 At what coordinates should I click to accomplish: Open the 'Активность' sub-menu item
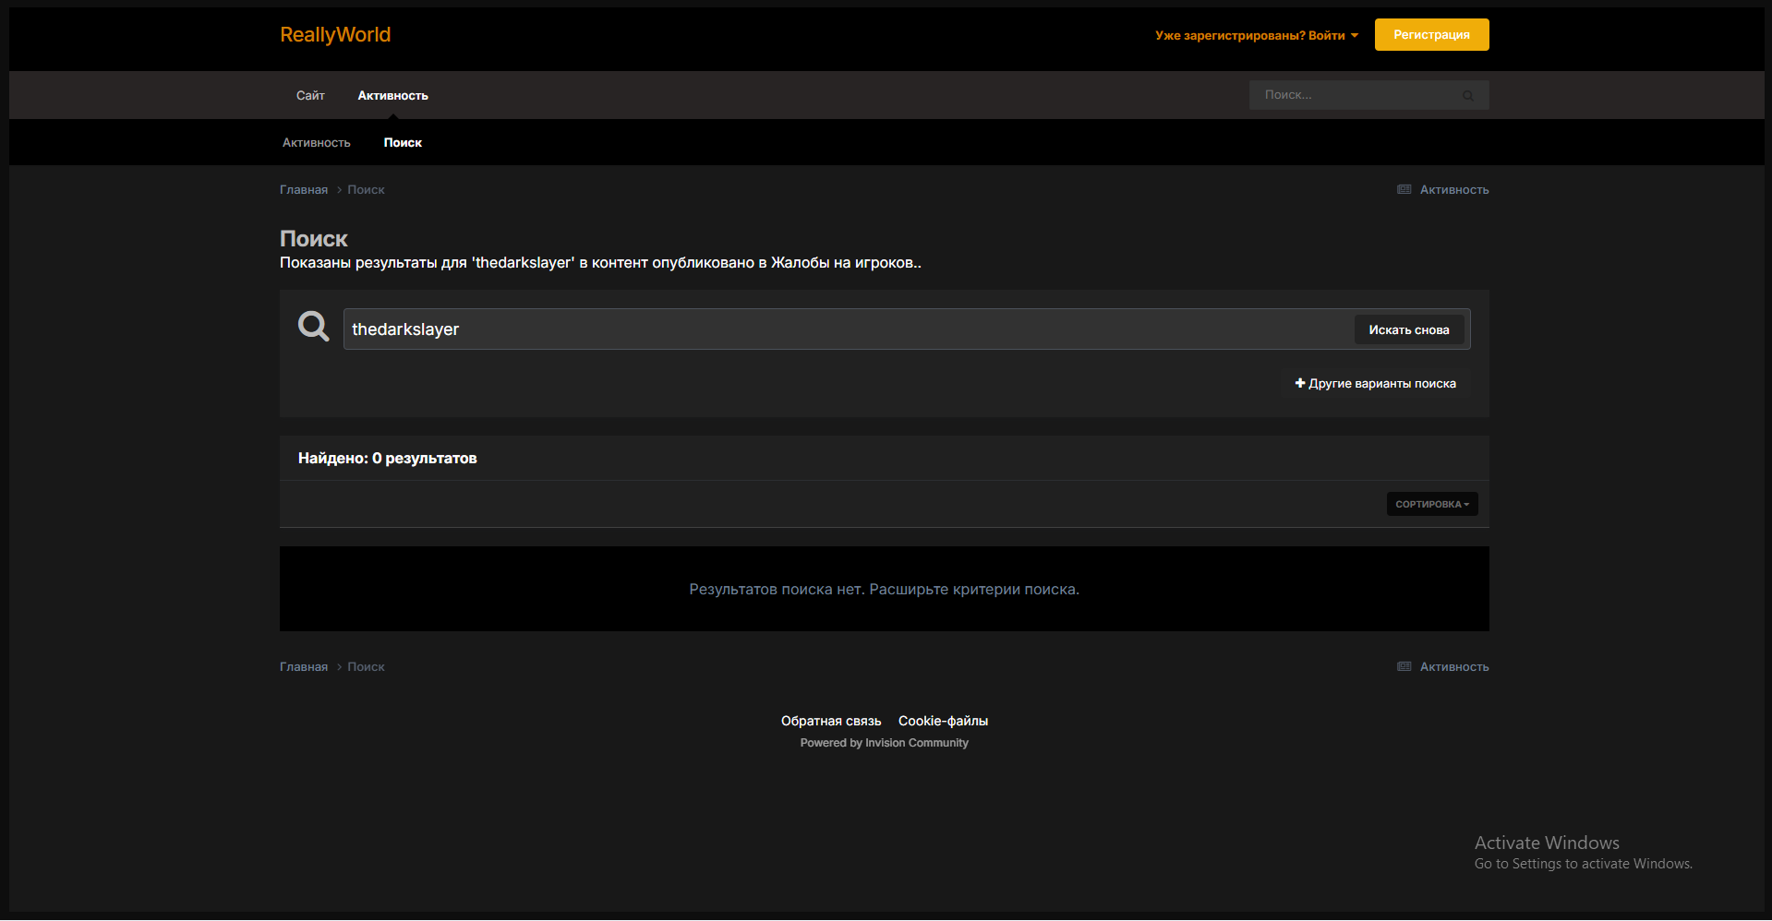[x=316, y=143]
